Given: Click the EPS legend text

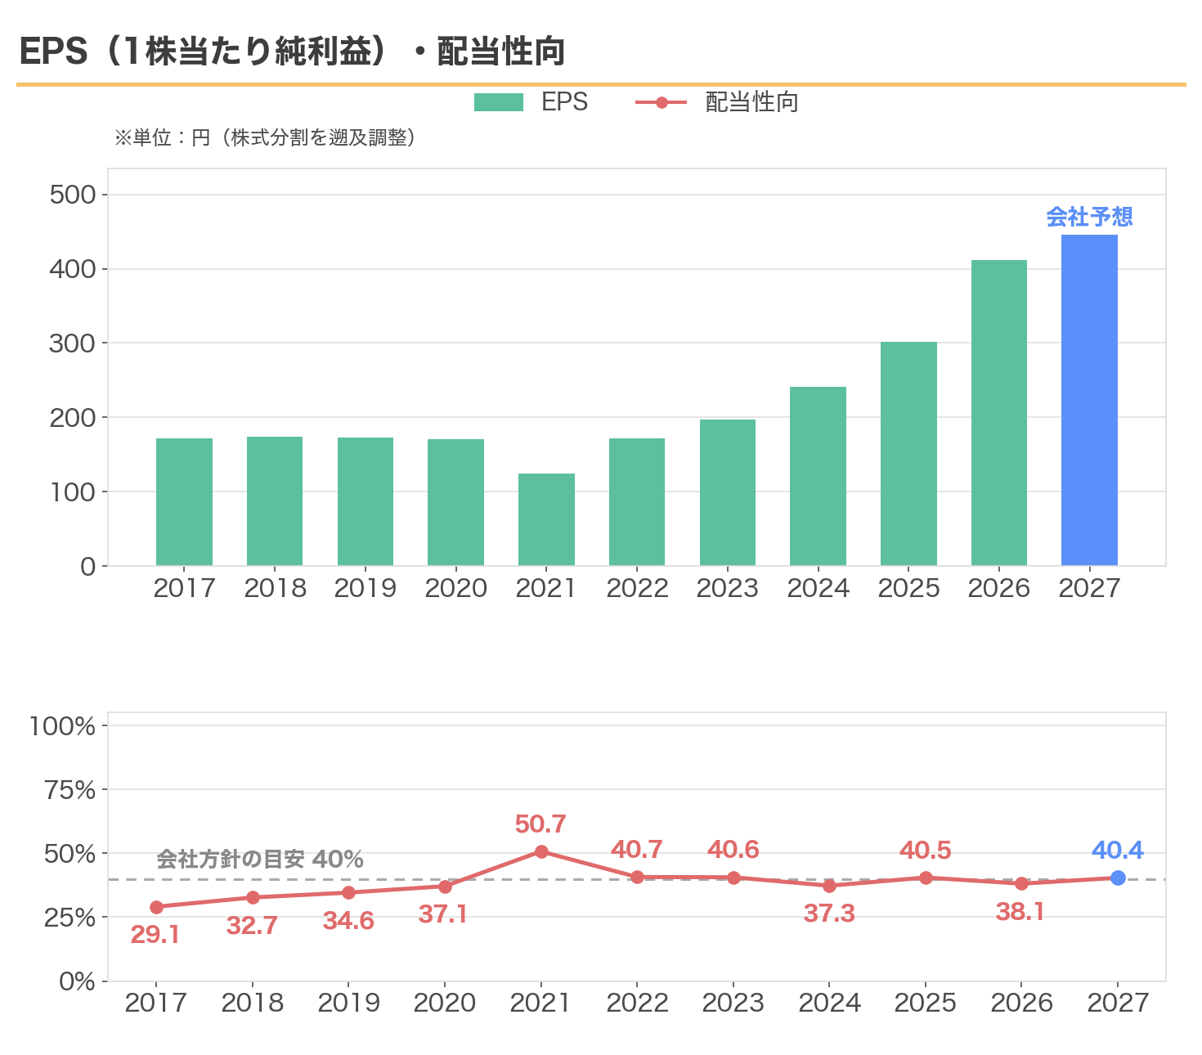Looking at the screenshot, I should point(565,102).
